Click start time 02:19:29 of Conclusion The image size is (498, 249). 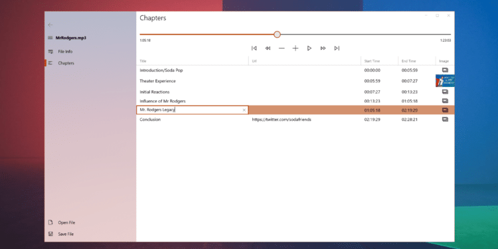click(373, 120)
